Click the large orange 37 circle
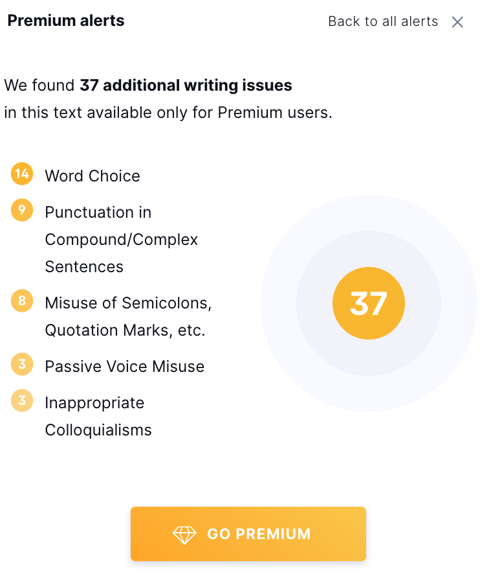Screen dimensions: 480x578 pos(369,303)
